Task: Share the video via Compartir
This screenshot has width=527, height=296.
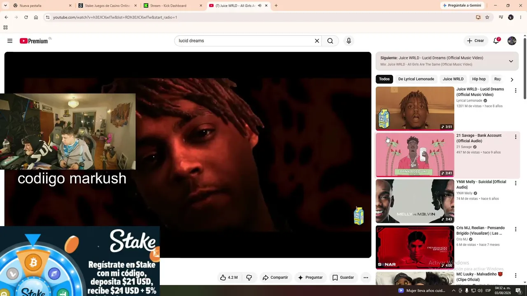Action: 275,277
